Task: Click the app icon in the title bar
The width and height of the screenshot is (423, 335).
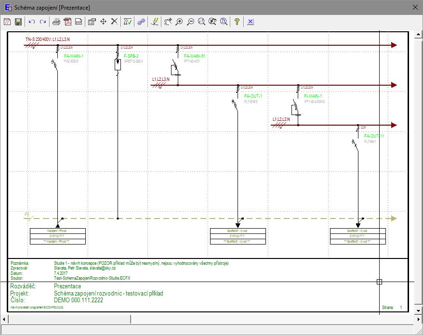Action: pyautogui.click(x=8, y=8)
